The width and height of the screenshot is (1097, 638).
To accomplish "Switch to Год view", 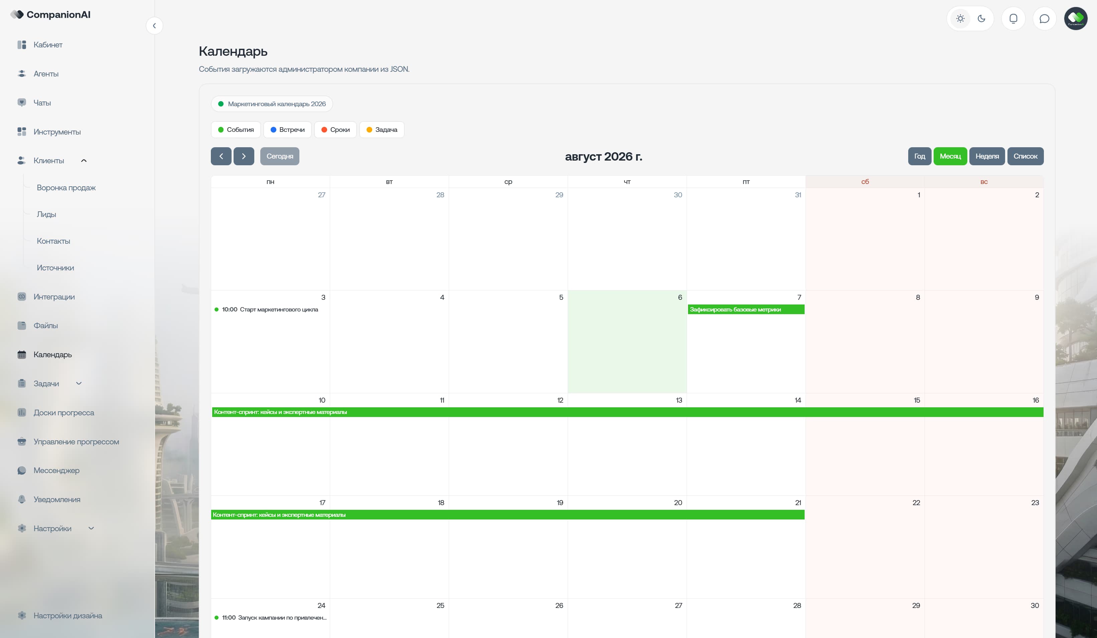I will [919, 156].
